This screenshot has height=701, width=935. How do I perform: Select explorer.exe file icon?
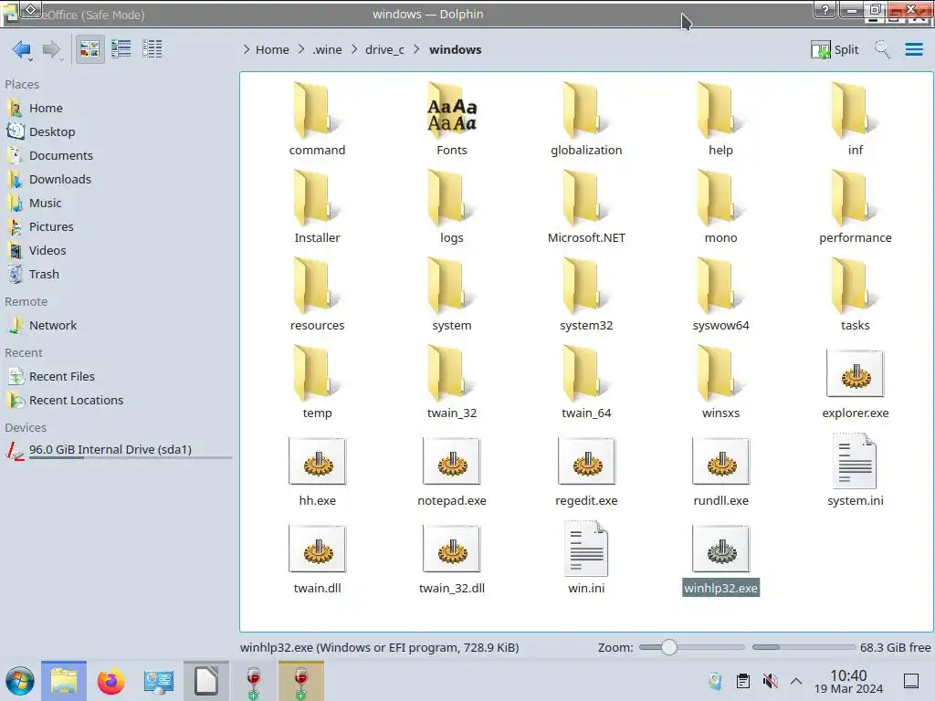(x=855, y=374)
